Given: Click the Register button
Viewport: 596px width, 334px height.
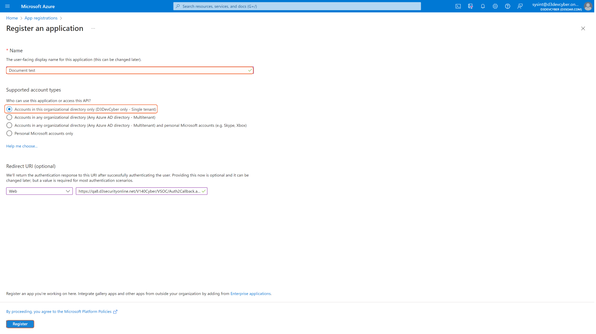Looking at the screenshot, I should (20, 324).
